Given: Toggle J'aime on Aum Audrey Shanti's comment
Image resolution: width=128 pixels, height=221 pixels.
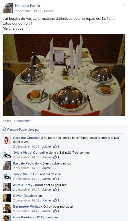Looking at the screenshot, I should click(x=46, y=190).
